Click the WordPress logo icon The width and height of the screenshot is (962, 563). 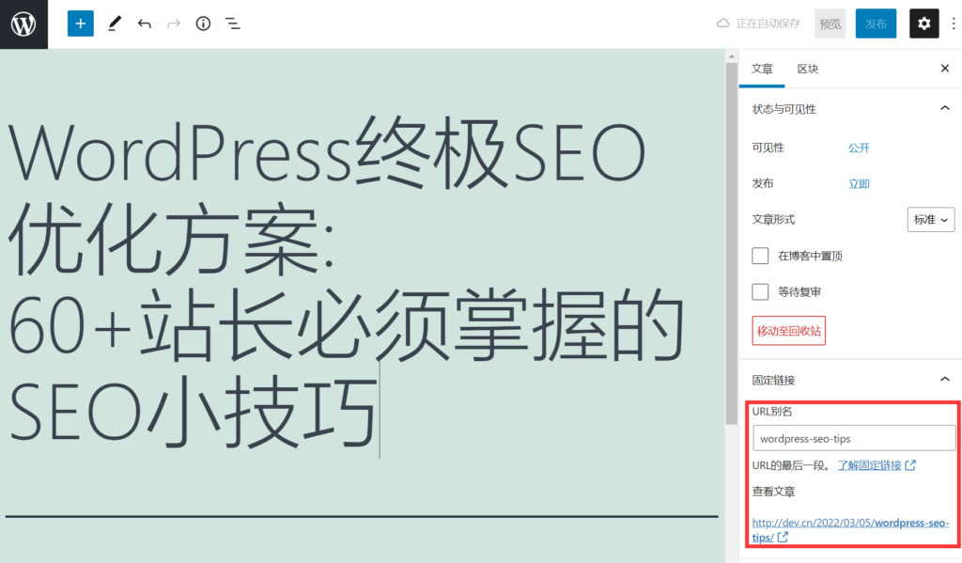coord(23,23)
